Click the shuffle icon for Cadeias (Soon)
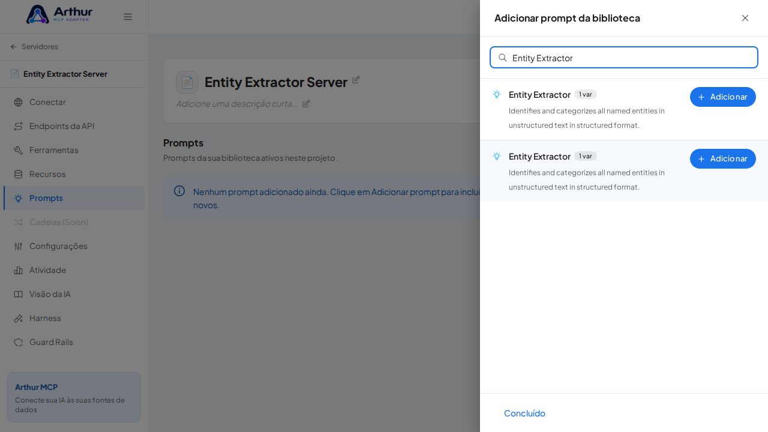Screen dimensions: 768x432 (x=18, y=222)
